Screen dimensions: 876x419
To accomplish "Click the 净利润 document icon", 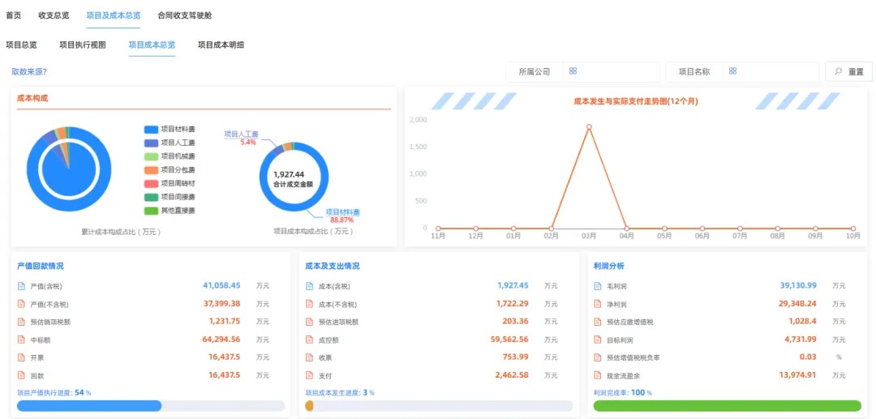I will point(598,304).
